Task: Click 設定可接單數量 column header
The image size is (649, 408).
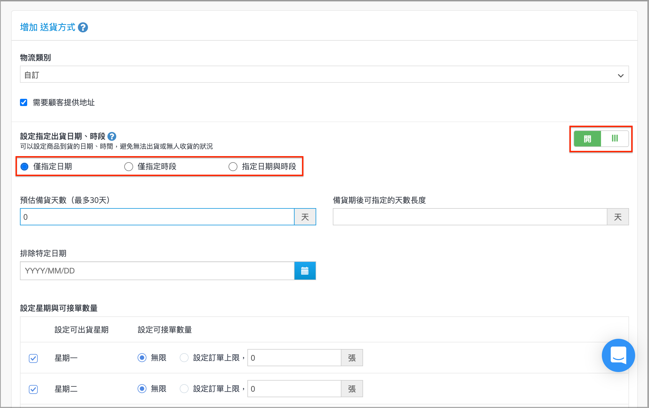Action: click(165, 330)
